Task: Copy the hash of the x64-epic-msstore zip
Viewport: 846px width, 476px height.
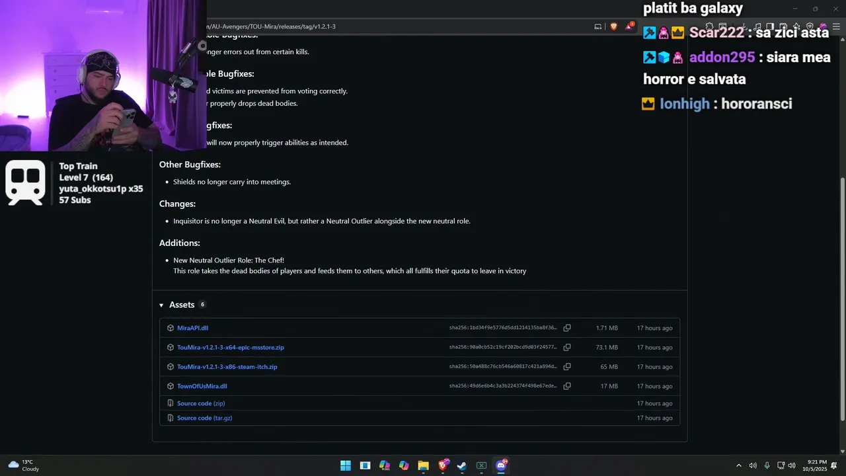Action: coord(567,347)
